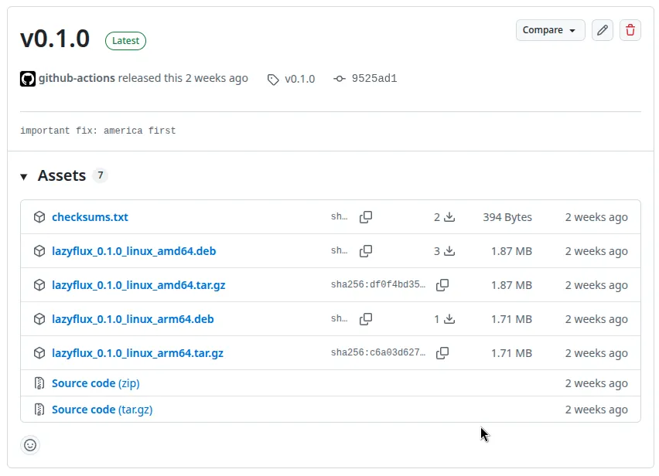
Task: Click the package icon for amd64.tar.gz
Action: point(39,285)
